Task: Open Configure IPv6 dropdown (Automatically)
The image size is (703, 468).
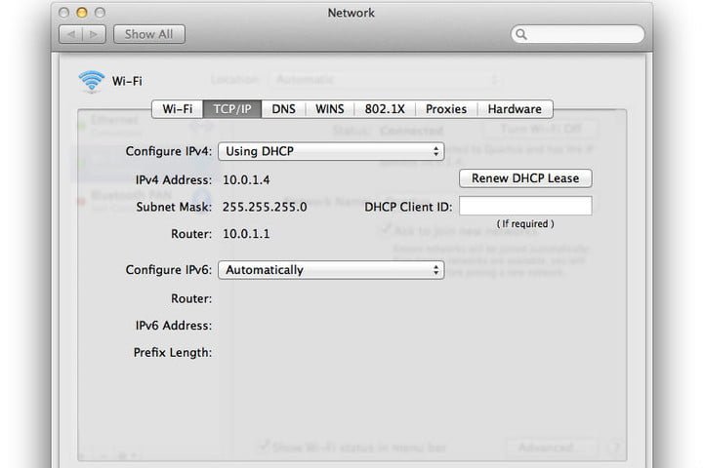Action: coord(331,270)
